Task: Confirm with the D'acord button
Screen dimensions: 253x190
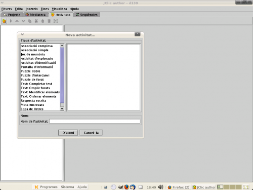Action: coord(68,133)
